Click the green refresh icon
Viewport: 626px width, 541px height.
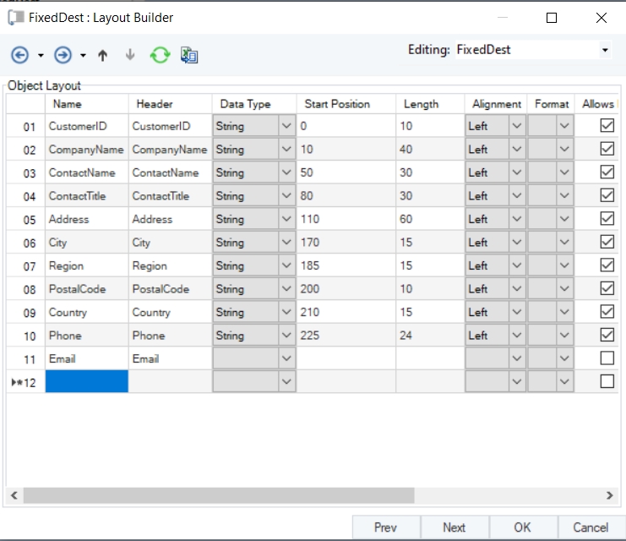click(160, 55)
